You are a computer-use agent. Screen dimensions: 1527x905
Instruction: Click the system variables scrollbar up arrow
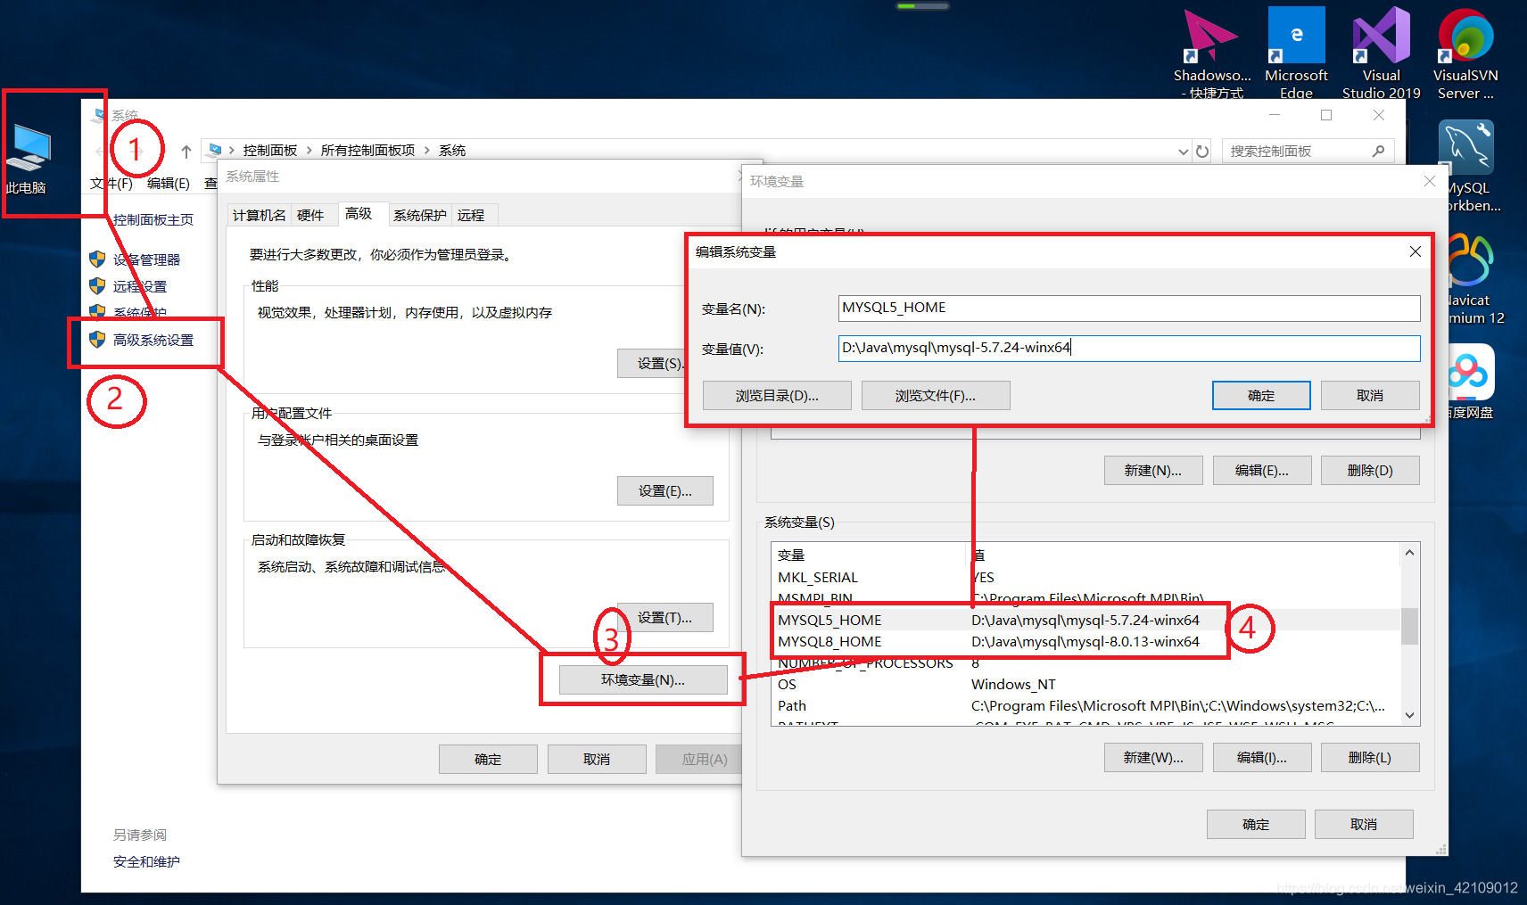(1409, 553)
